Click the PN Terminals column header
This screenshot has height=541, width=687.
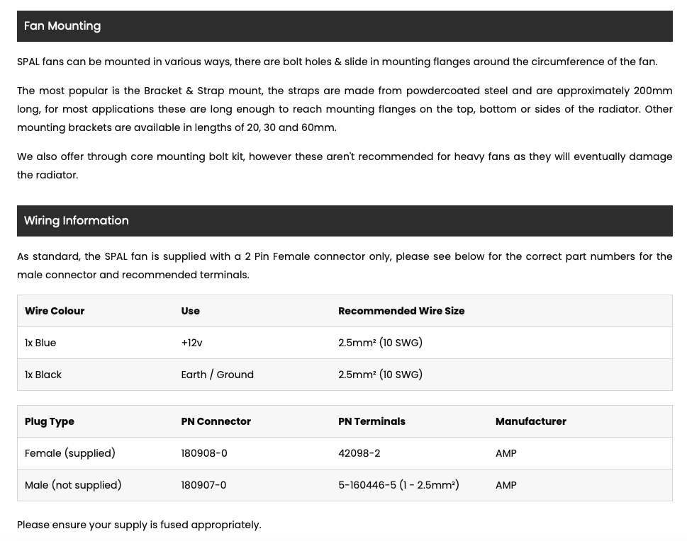click(372, 421)
